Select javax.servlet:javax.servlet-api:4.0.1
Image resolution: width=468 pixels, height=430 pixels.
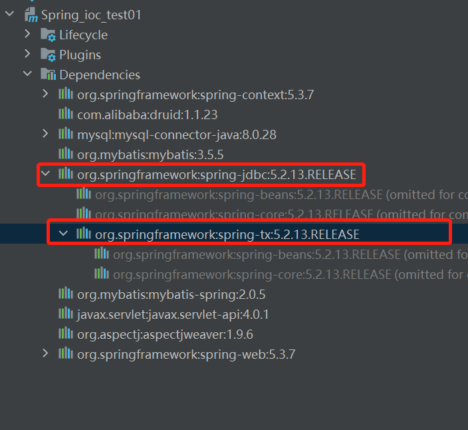point(173,315)
